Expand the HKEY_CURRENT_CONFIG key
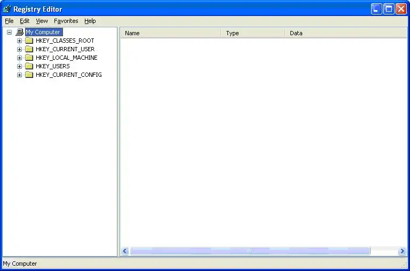 19,75
